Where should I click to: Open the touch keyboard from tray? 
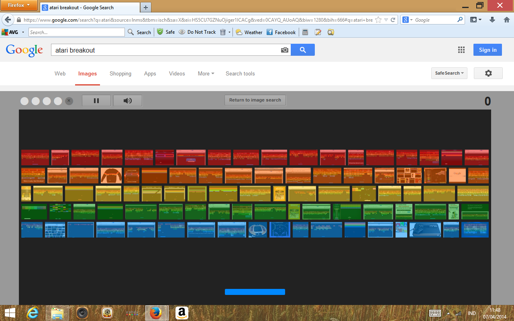[x=435, y=313]
